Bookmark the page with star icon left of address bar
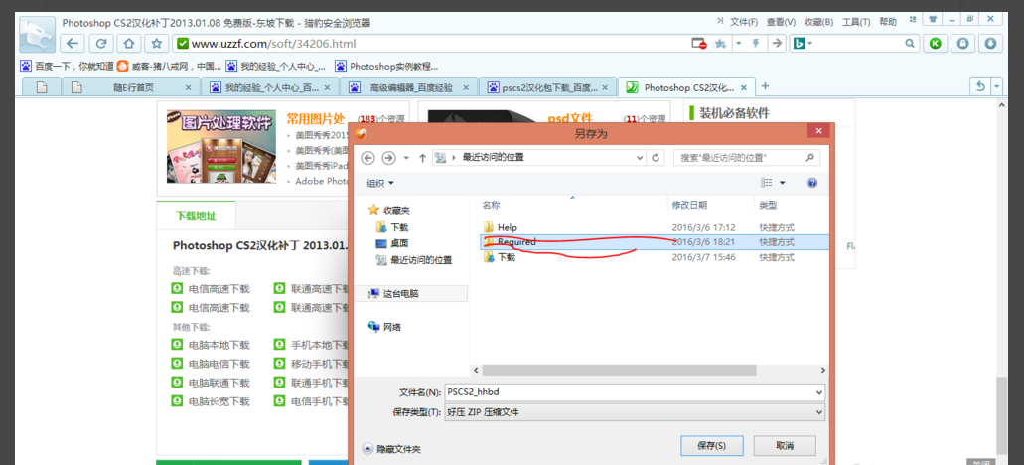 (x=157, y=44)
